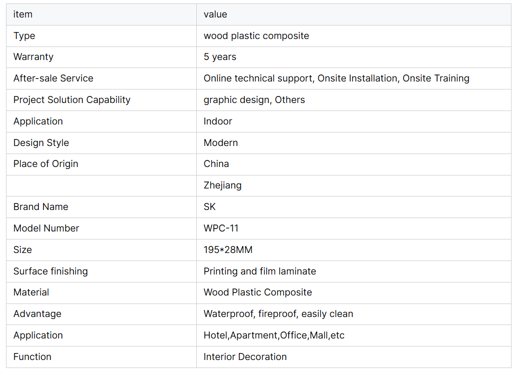Select "Printing and film laminate" value
Screen dimensions: 517x372
click(260, 271)
